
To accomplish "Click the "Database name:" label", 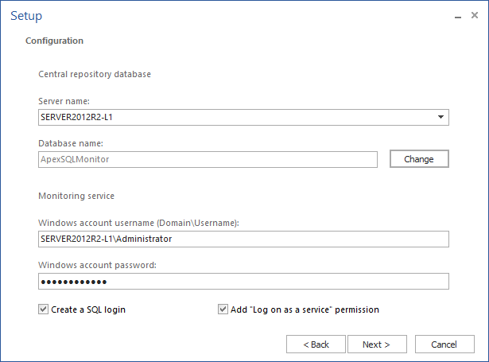I will (x=71, y=143).
